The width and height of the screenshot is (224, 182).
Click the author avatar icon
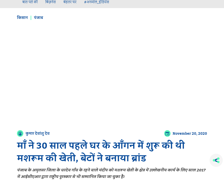(20, 133)
